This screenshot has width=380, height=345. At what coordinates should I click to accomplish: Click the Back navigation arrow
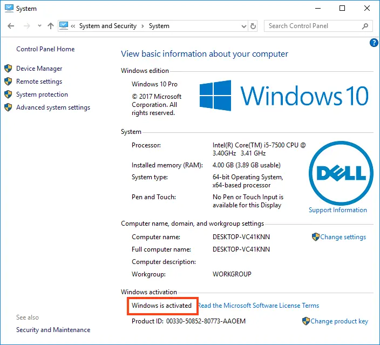pos(11,26)
